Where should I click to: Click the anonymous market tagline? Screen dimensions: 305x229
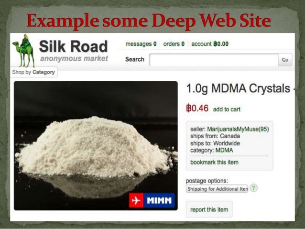click(74, 58)
